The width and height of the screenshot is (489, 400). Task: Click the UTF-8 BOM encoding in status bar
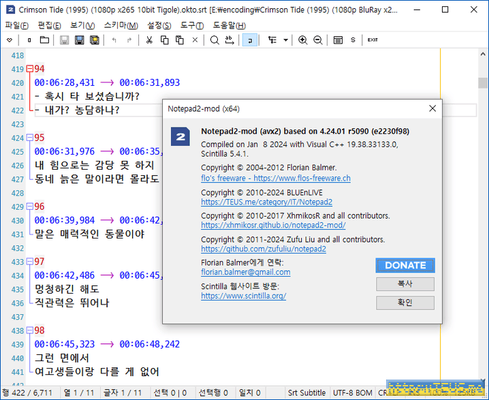352,393
